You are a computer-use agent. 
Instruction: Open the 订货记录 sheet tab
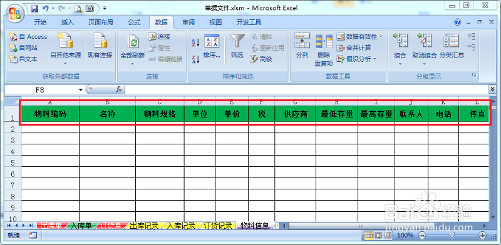(217, 226)
